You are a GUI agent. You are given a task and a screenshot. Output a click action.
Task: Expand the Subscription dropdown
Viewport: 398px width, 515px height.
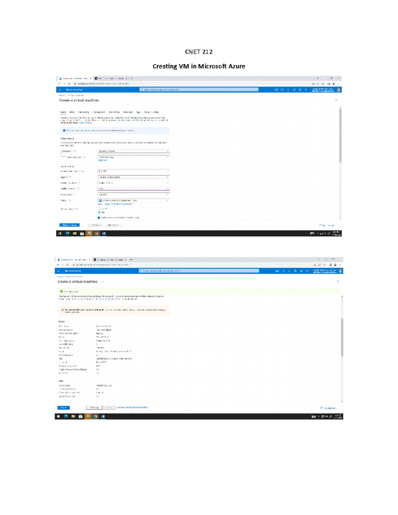tap(133, 151)
